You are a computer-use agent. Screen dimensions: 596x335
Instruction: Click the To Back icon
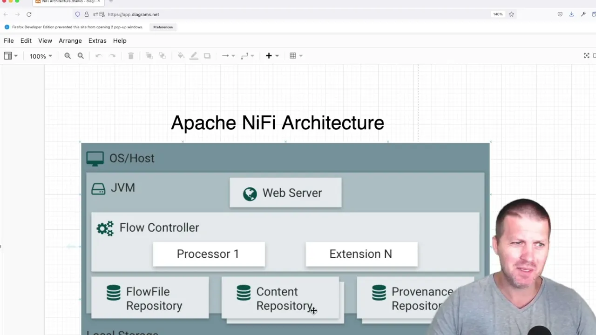pyautogui.click(x=162, y=56)
